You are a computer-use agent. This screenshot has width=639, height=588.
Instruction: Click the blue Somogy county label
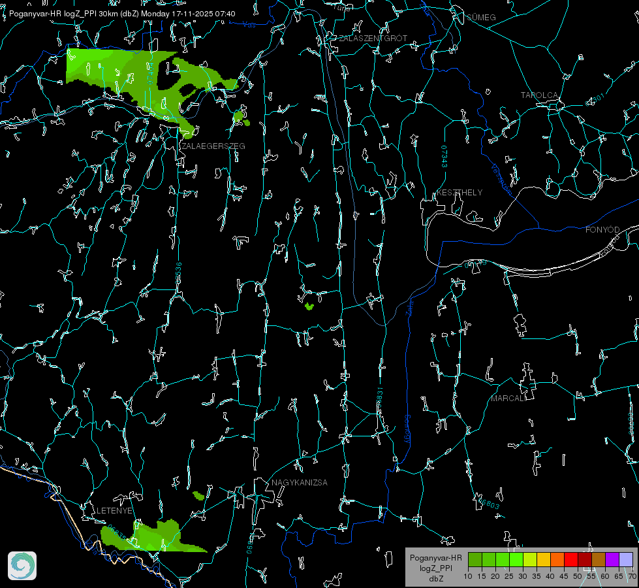(407, 429)
